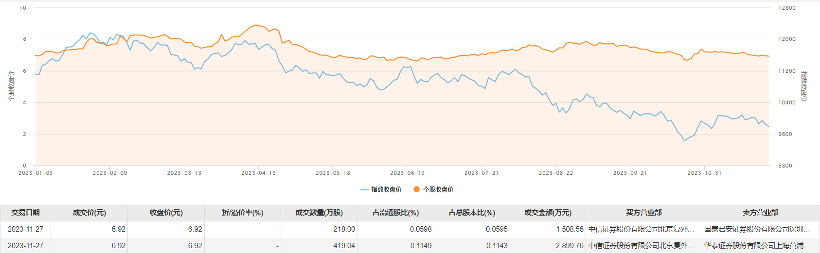Click the 8800 right axis value

tap(785, 166)
